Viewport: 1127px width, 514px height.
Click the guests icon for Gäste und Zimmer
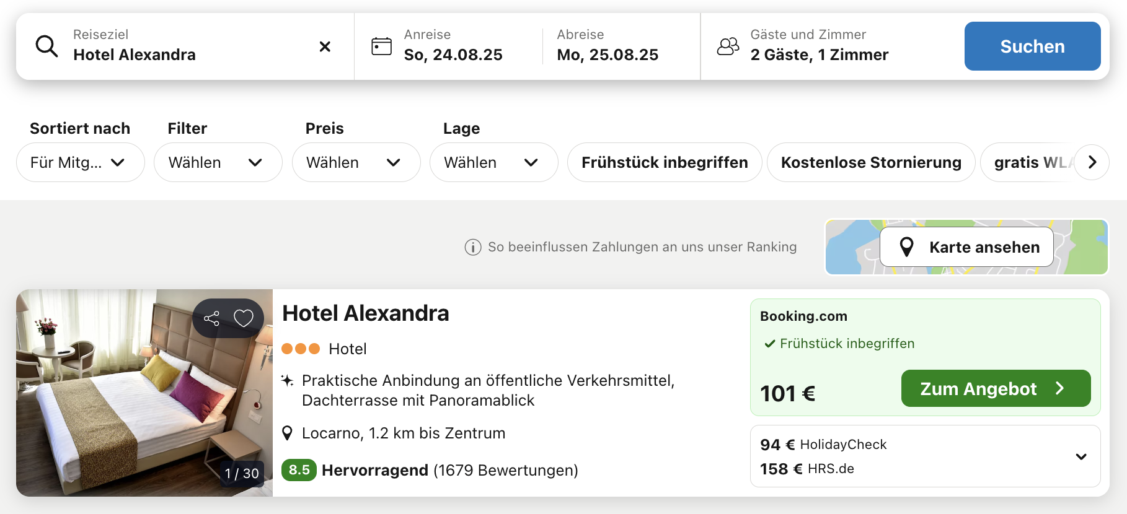click(x=728, y=46)
